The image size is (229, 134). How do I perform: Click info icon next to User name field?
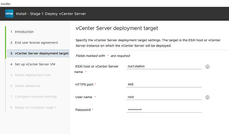click(x=208, y=97)
